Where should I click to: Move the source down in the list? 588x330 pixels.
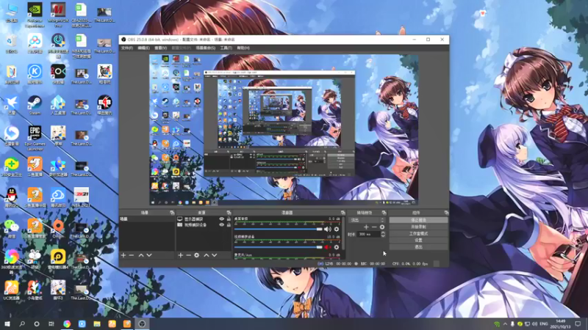[215, 255]
